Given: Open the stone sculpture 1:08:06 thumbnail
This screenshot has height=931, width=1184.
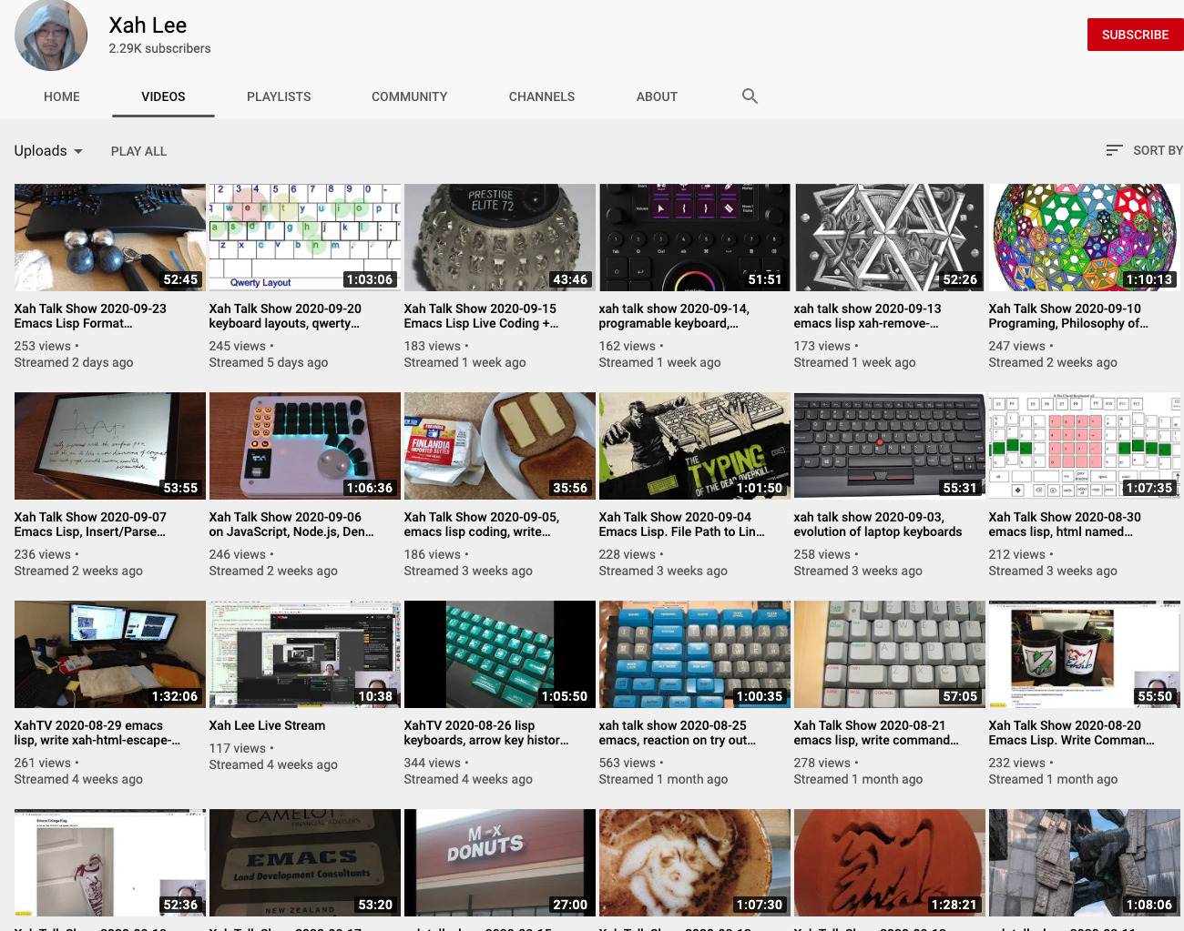Looking at the screenshot, I should click(1085, 863).
